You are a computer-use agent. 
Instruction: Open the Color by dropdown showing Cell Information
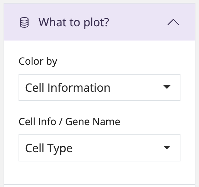99,87
